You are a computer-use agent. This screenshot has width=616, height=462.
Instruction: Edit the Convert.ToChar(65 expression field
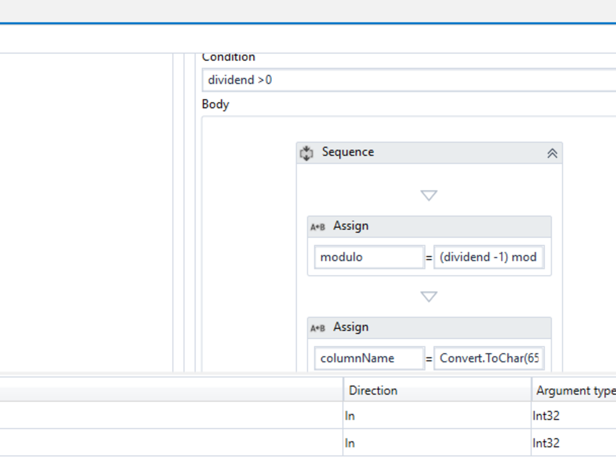click(488, 358)
